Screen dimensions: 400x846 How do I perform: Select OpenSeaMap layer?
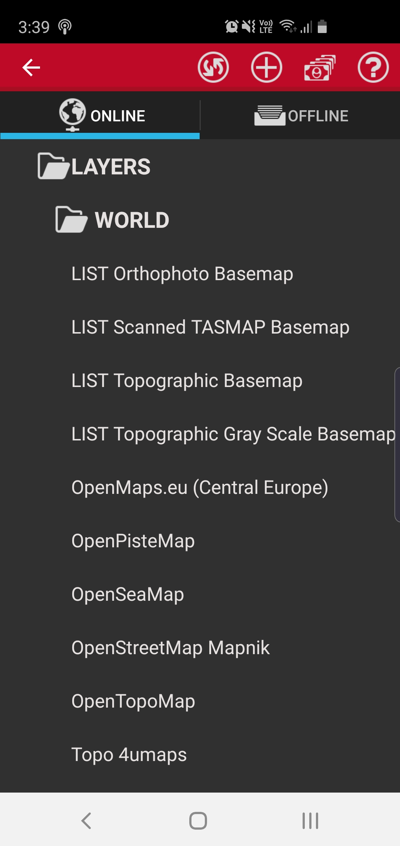click(x=128, y=594)
